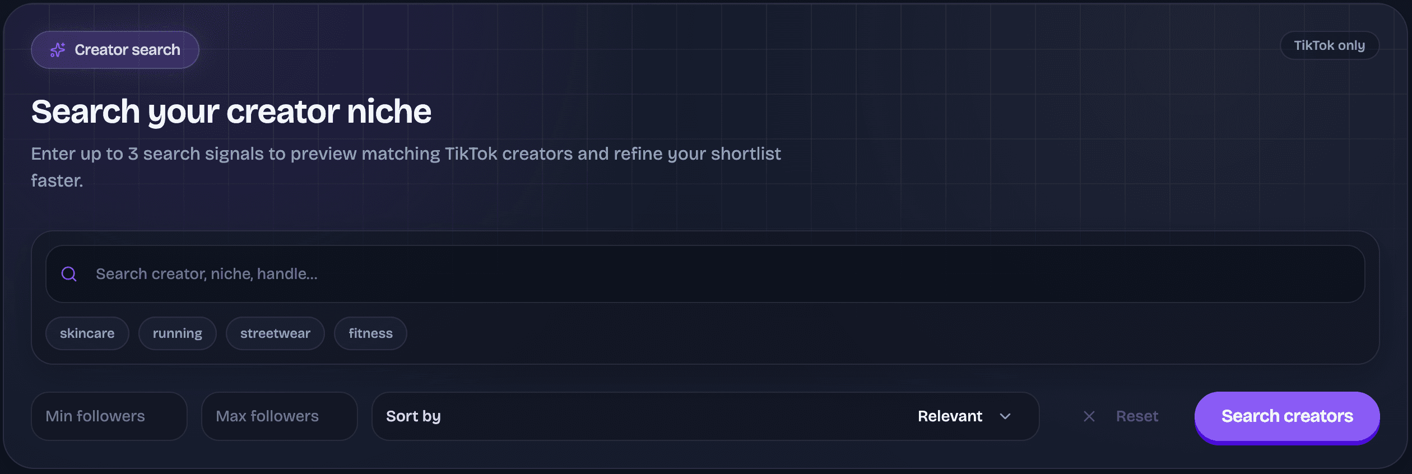
Task: Click the sparkle icon in the Creator search pill
Action: click(x=58, y=49)
